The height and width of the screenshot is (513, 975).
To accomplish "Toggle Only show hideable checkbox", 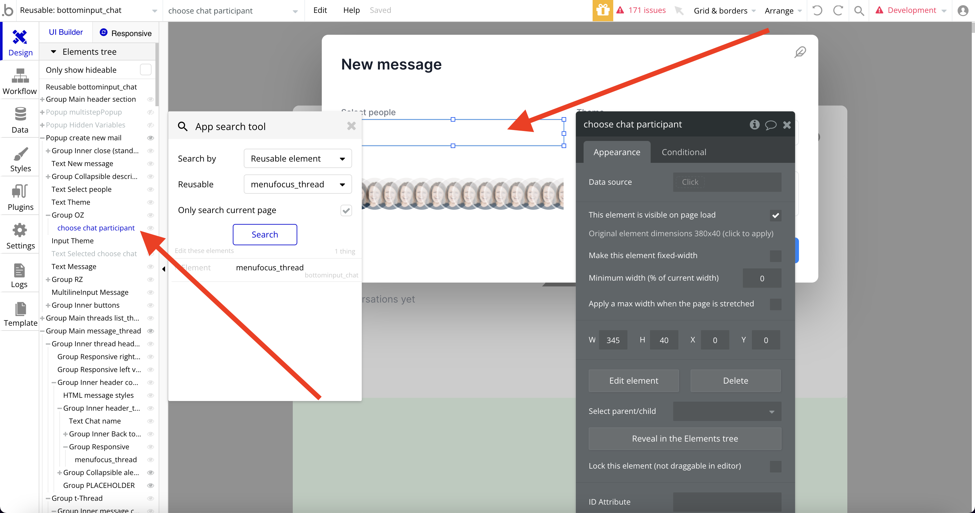I will 146,70.
